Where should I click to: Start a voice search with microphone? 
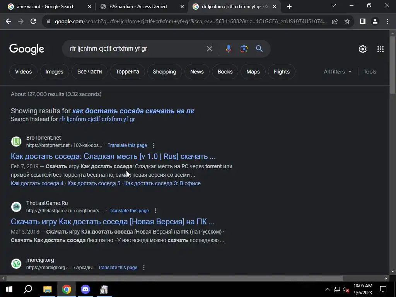(228, 49)
